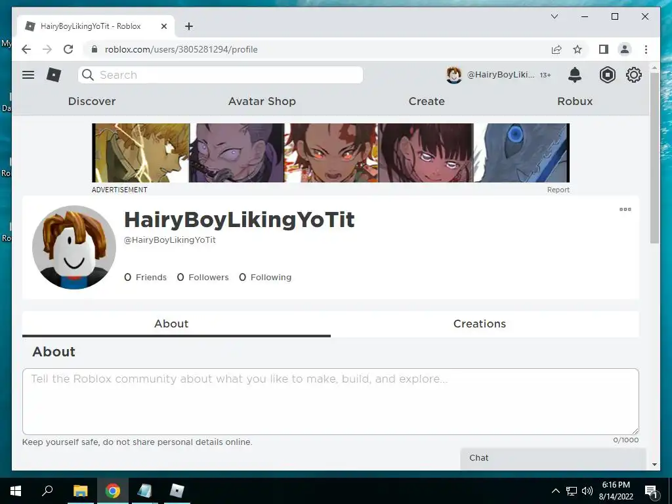Image resolution: width=672 pixels, height=504 pixels.
Task: Open the Roblox hamburger navigation menu
Action: [28, 75]
